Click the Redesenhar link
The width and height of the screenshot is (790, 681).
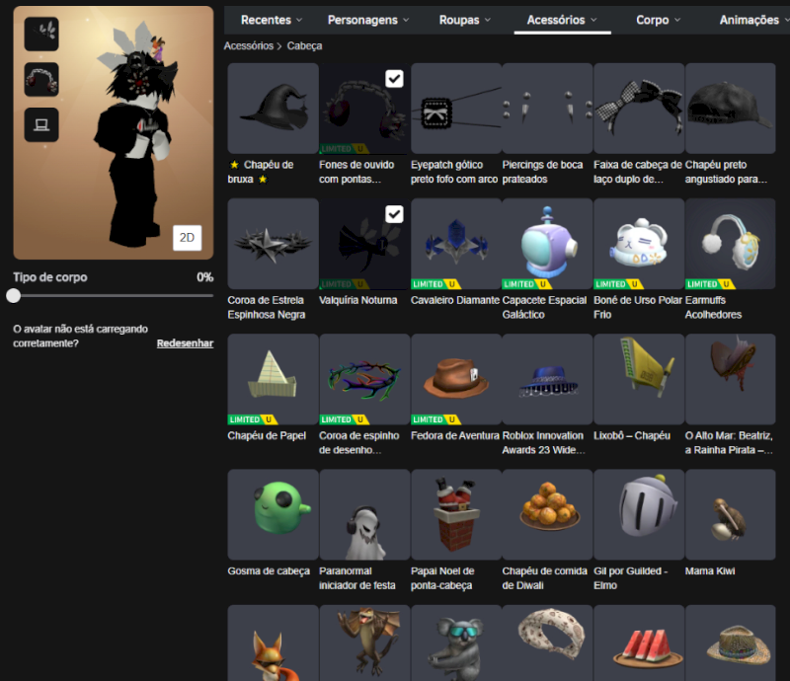click(185, 343)
